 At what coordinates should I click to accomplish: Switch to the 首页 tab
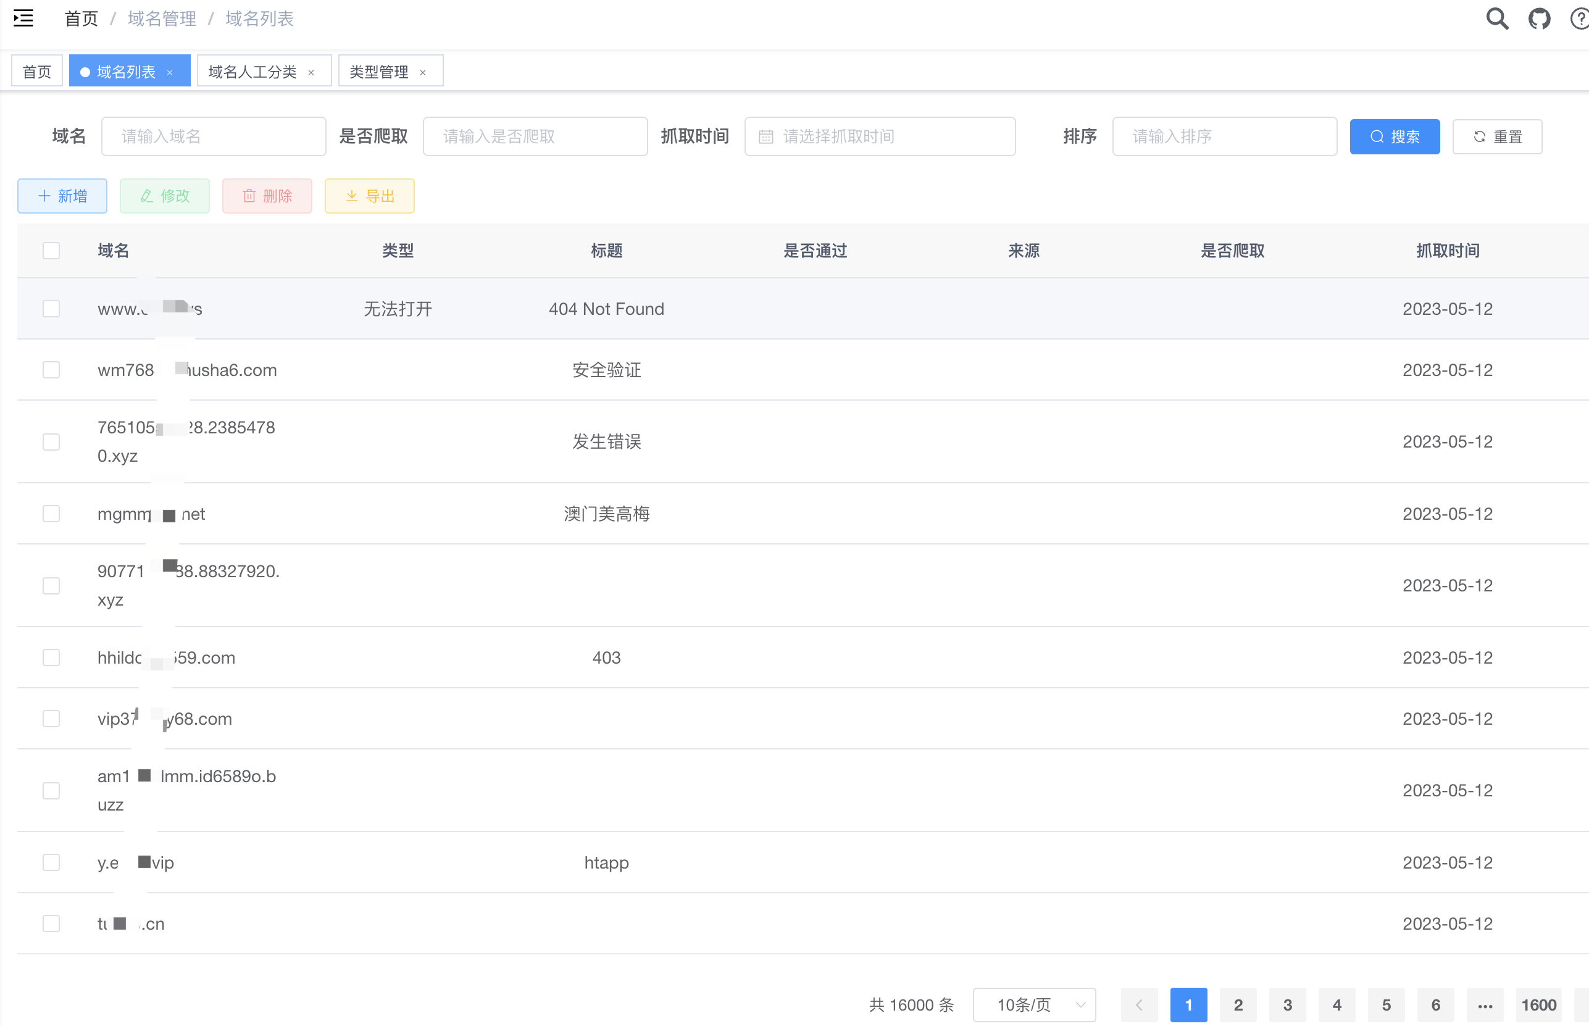pos(37,70)
